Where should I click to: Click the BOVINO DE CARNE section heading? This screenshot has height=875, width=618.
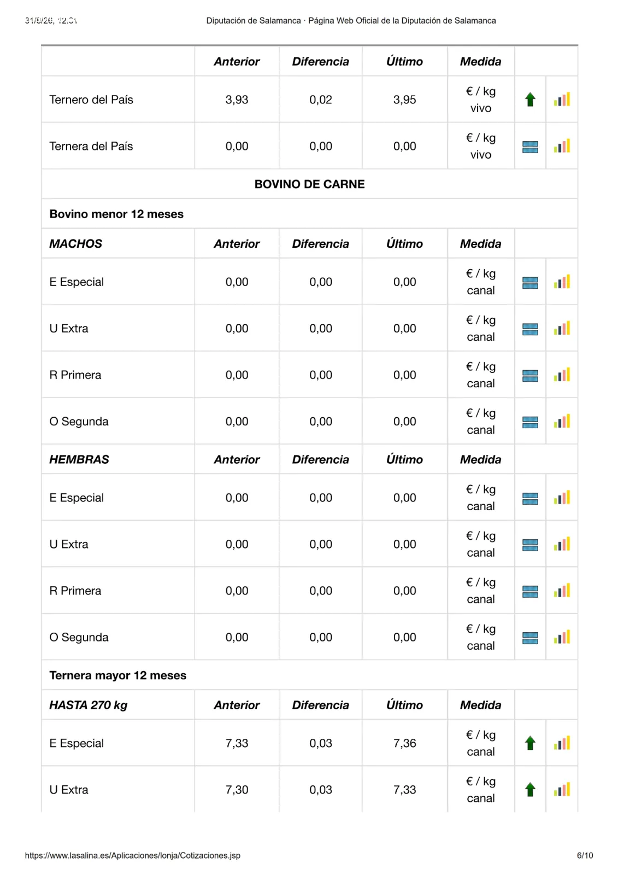pyautogui.click(x=309, y=184)
